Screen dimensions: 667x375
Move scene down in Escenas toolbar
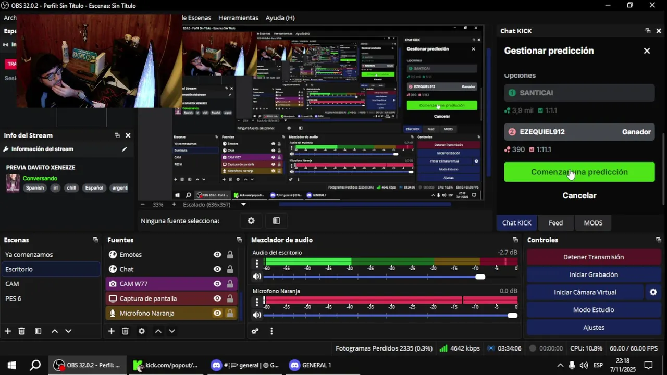[68, 331]
